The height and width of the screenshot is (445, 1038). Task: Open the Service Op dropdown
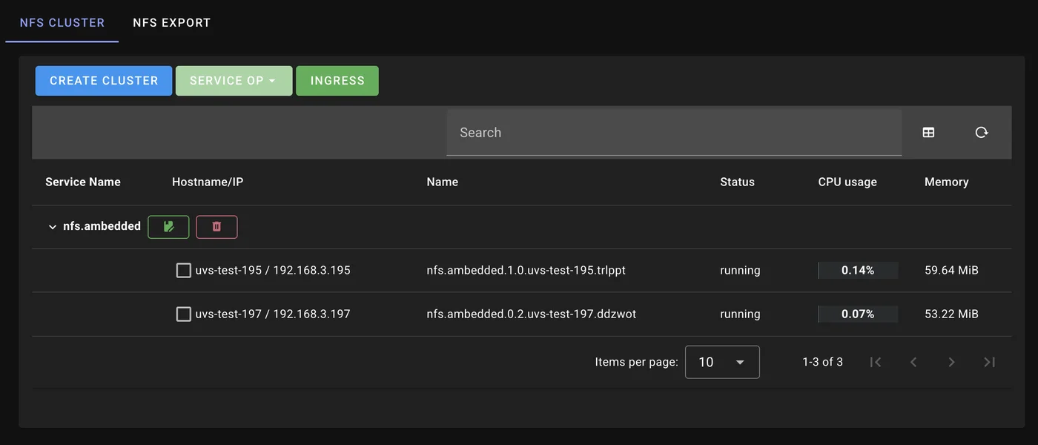click(234, 81)
